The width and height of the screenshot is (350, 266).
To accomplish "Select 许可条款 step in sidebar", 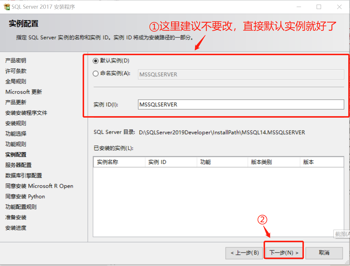I will click(x=16, y=71).
